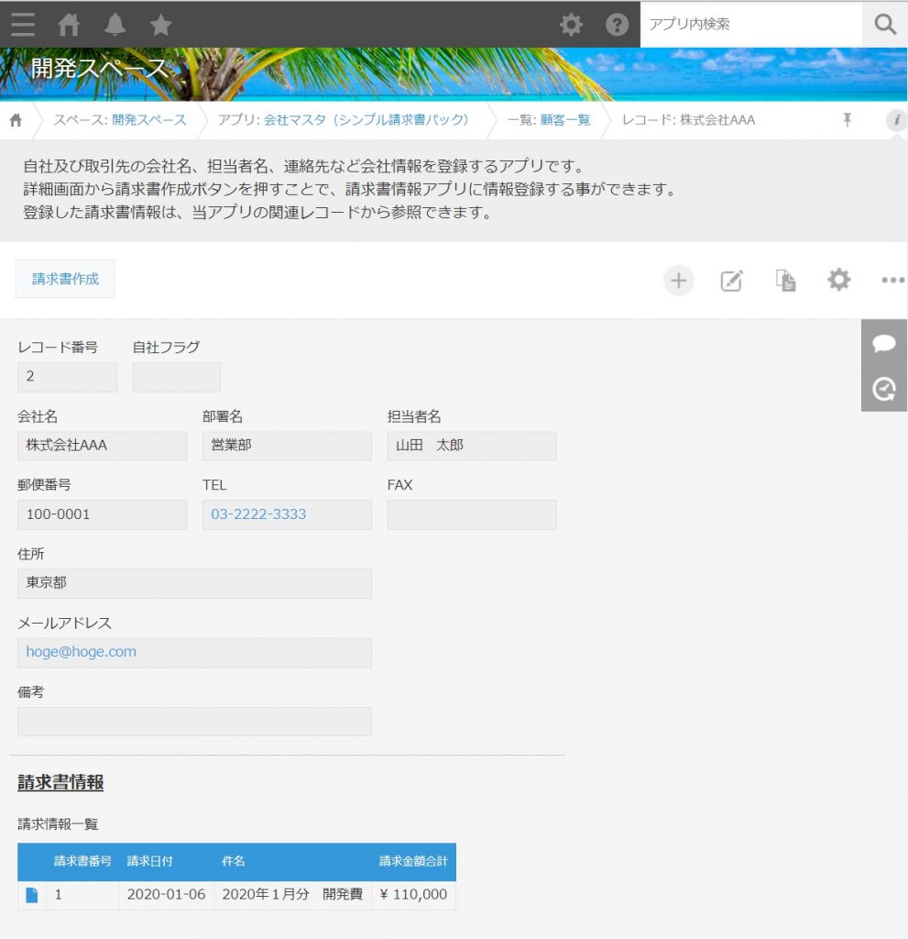Pin the record with the pushpin icon
Screen dimensions: 908x939
[x=847, y=120]
